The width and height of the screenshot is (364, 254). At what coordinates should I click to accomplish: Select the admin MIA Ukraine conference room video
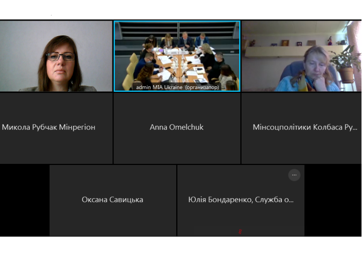177,56
